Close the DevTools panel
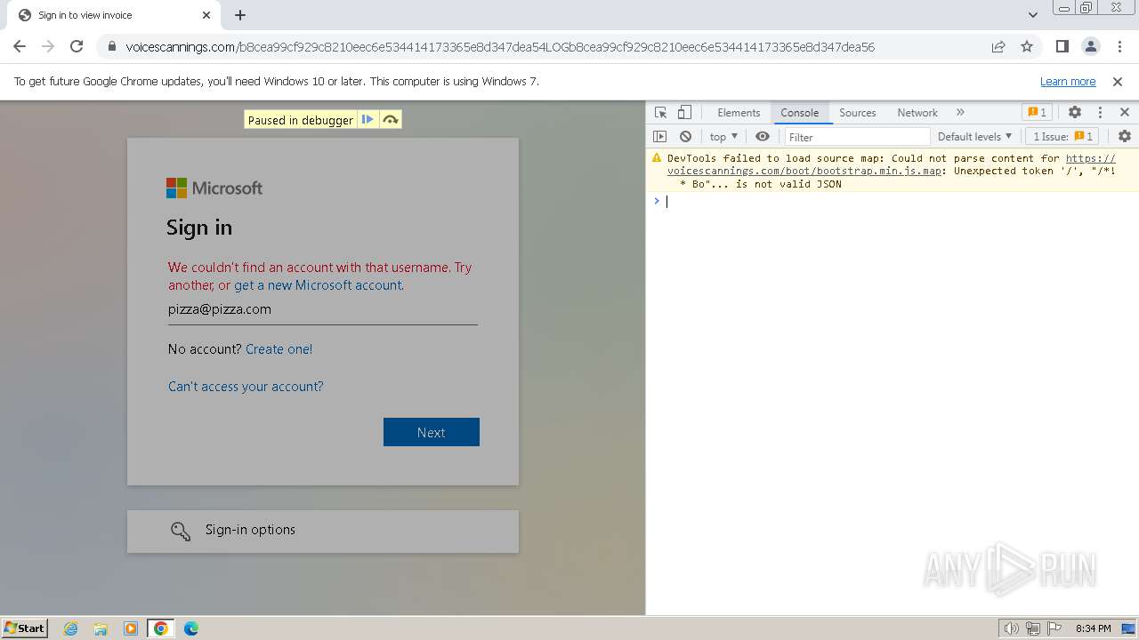The height and width of the screenshot is (640, 1139). 1125,113
